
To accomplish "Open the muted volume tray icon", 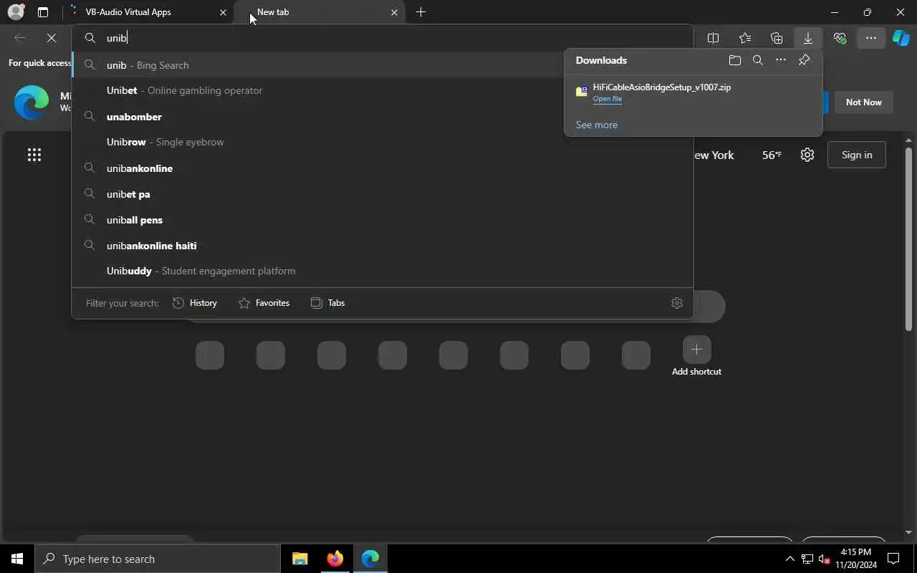I will pyautogui.click(x=825, y=559).
